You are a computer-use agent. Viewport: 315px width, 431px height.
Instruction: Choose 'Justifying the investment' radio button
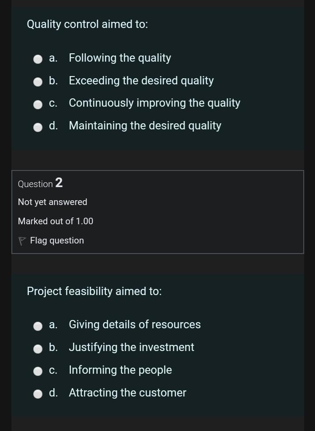(x=39, y=348)
